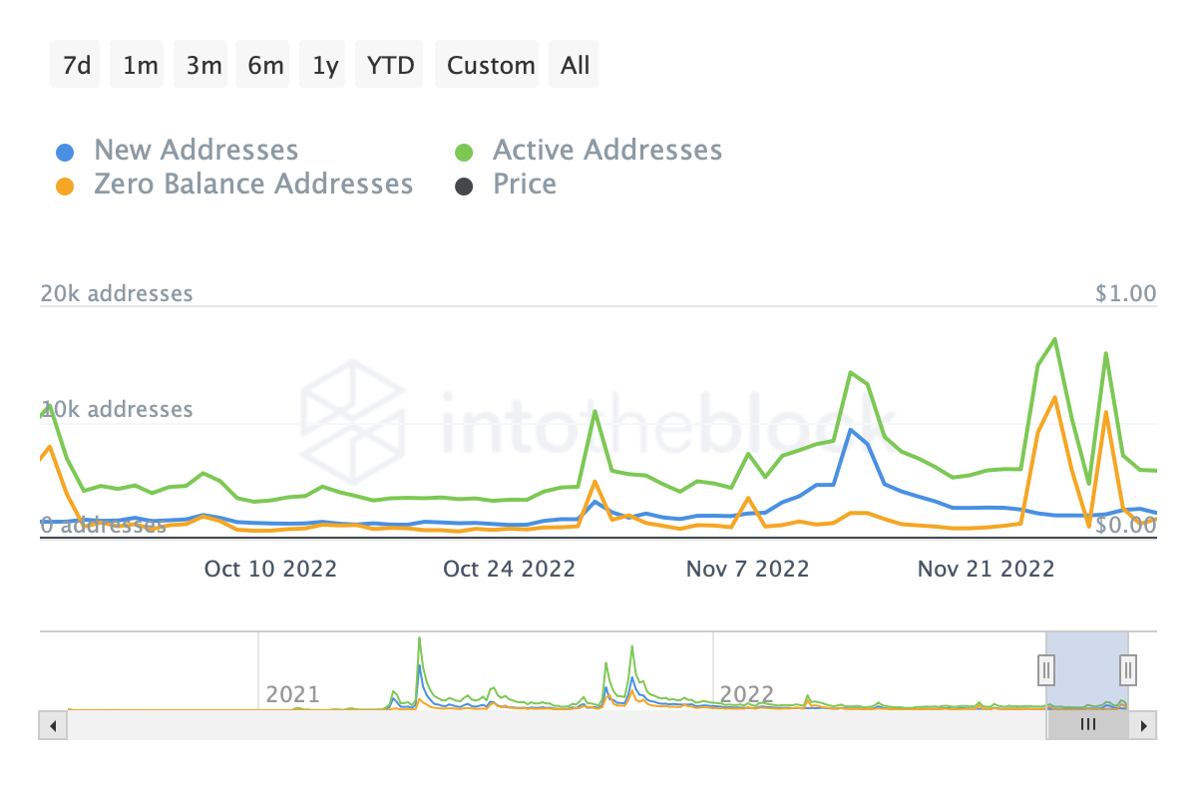This screenshot has height=798, width=1197.
Task: Click the orange Zero Balance legend dot
Action: 65,187
